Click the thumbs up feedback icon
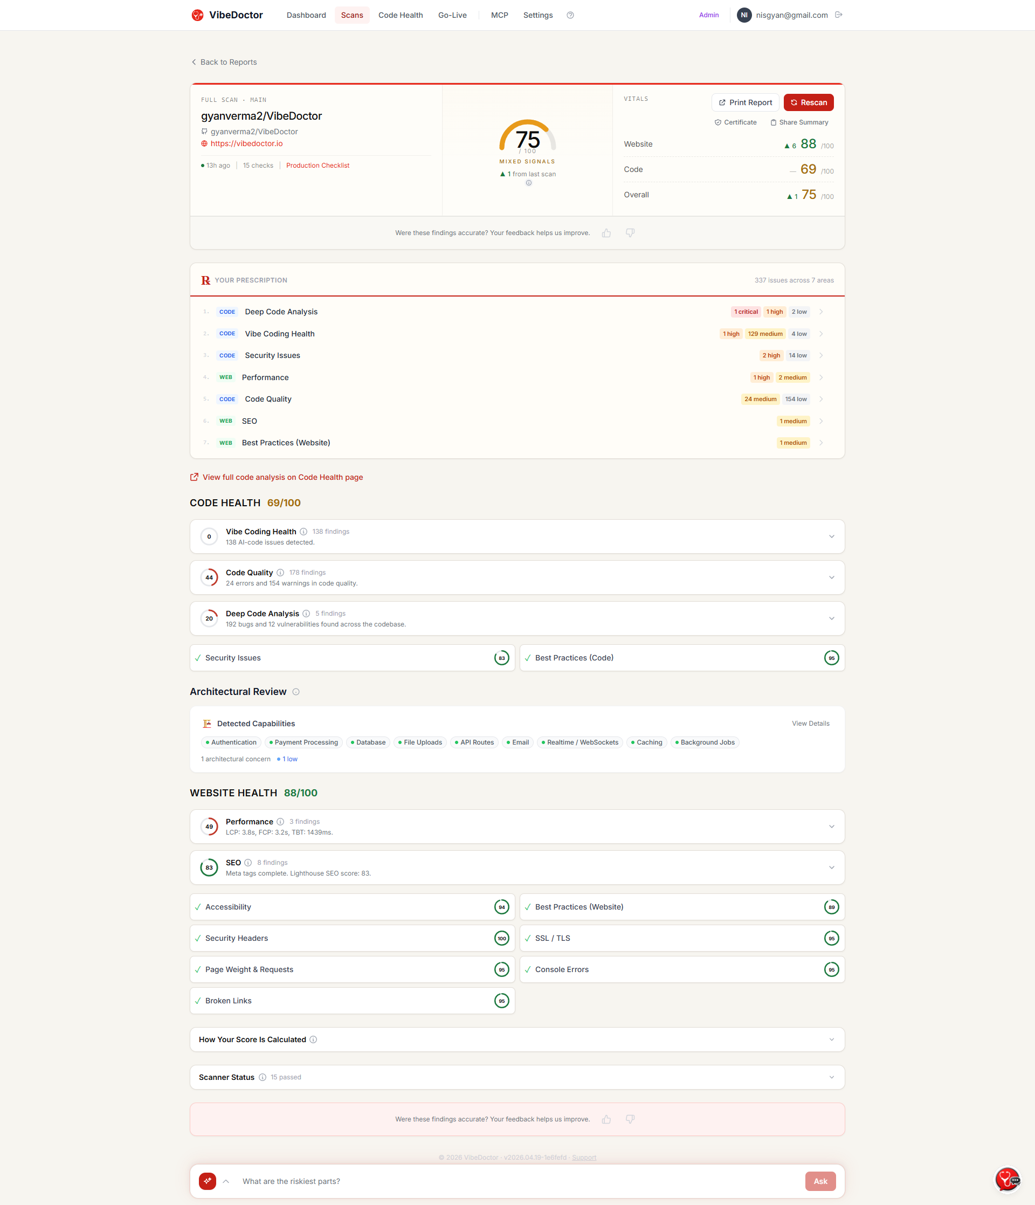1035x1205 pixels. click(606, 232)
